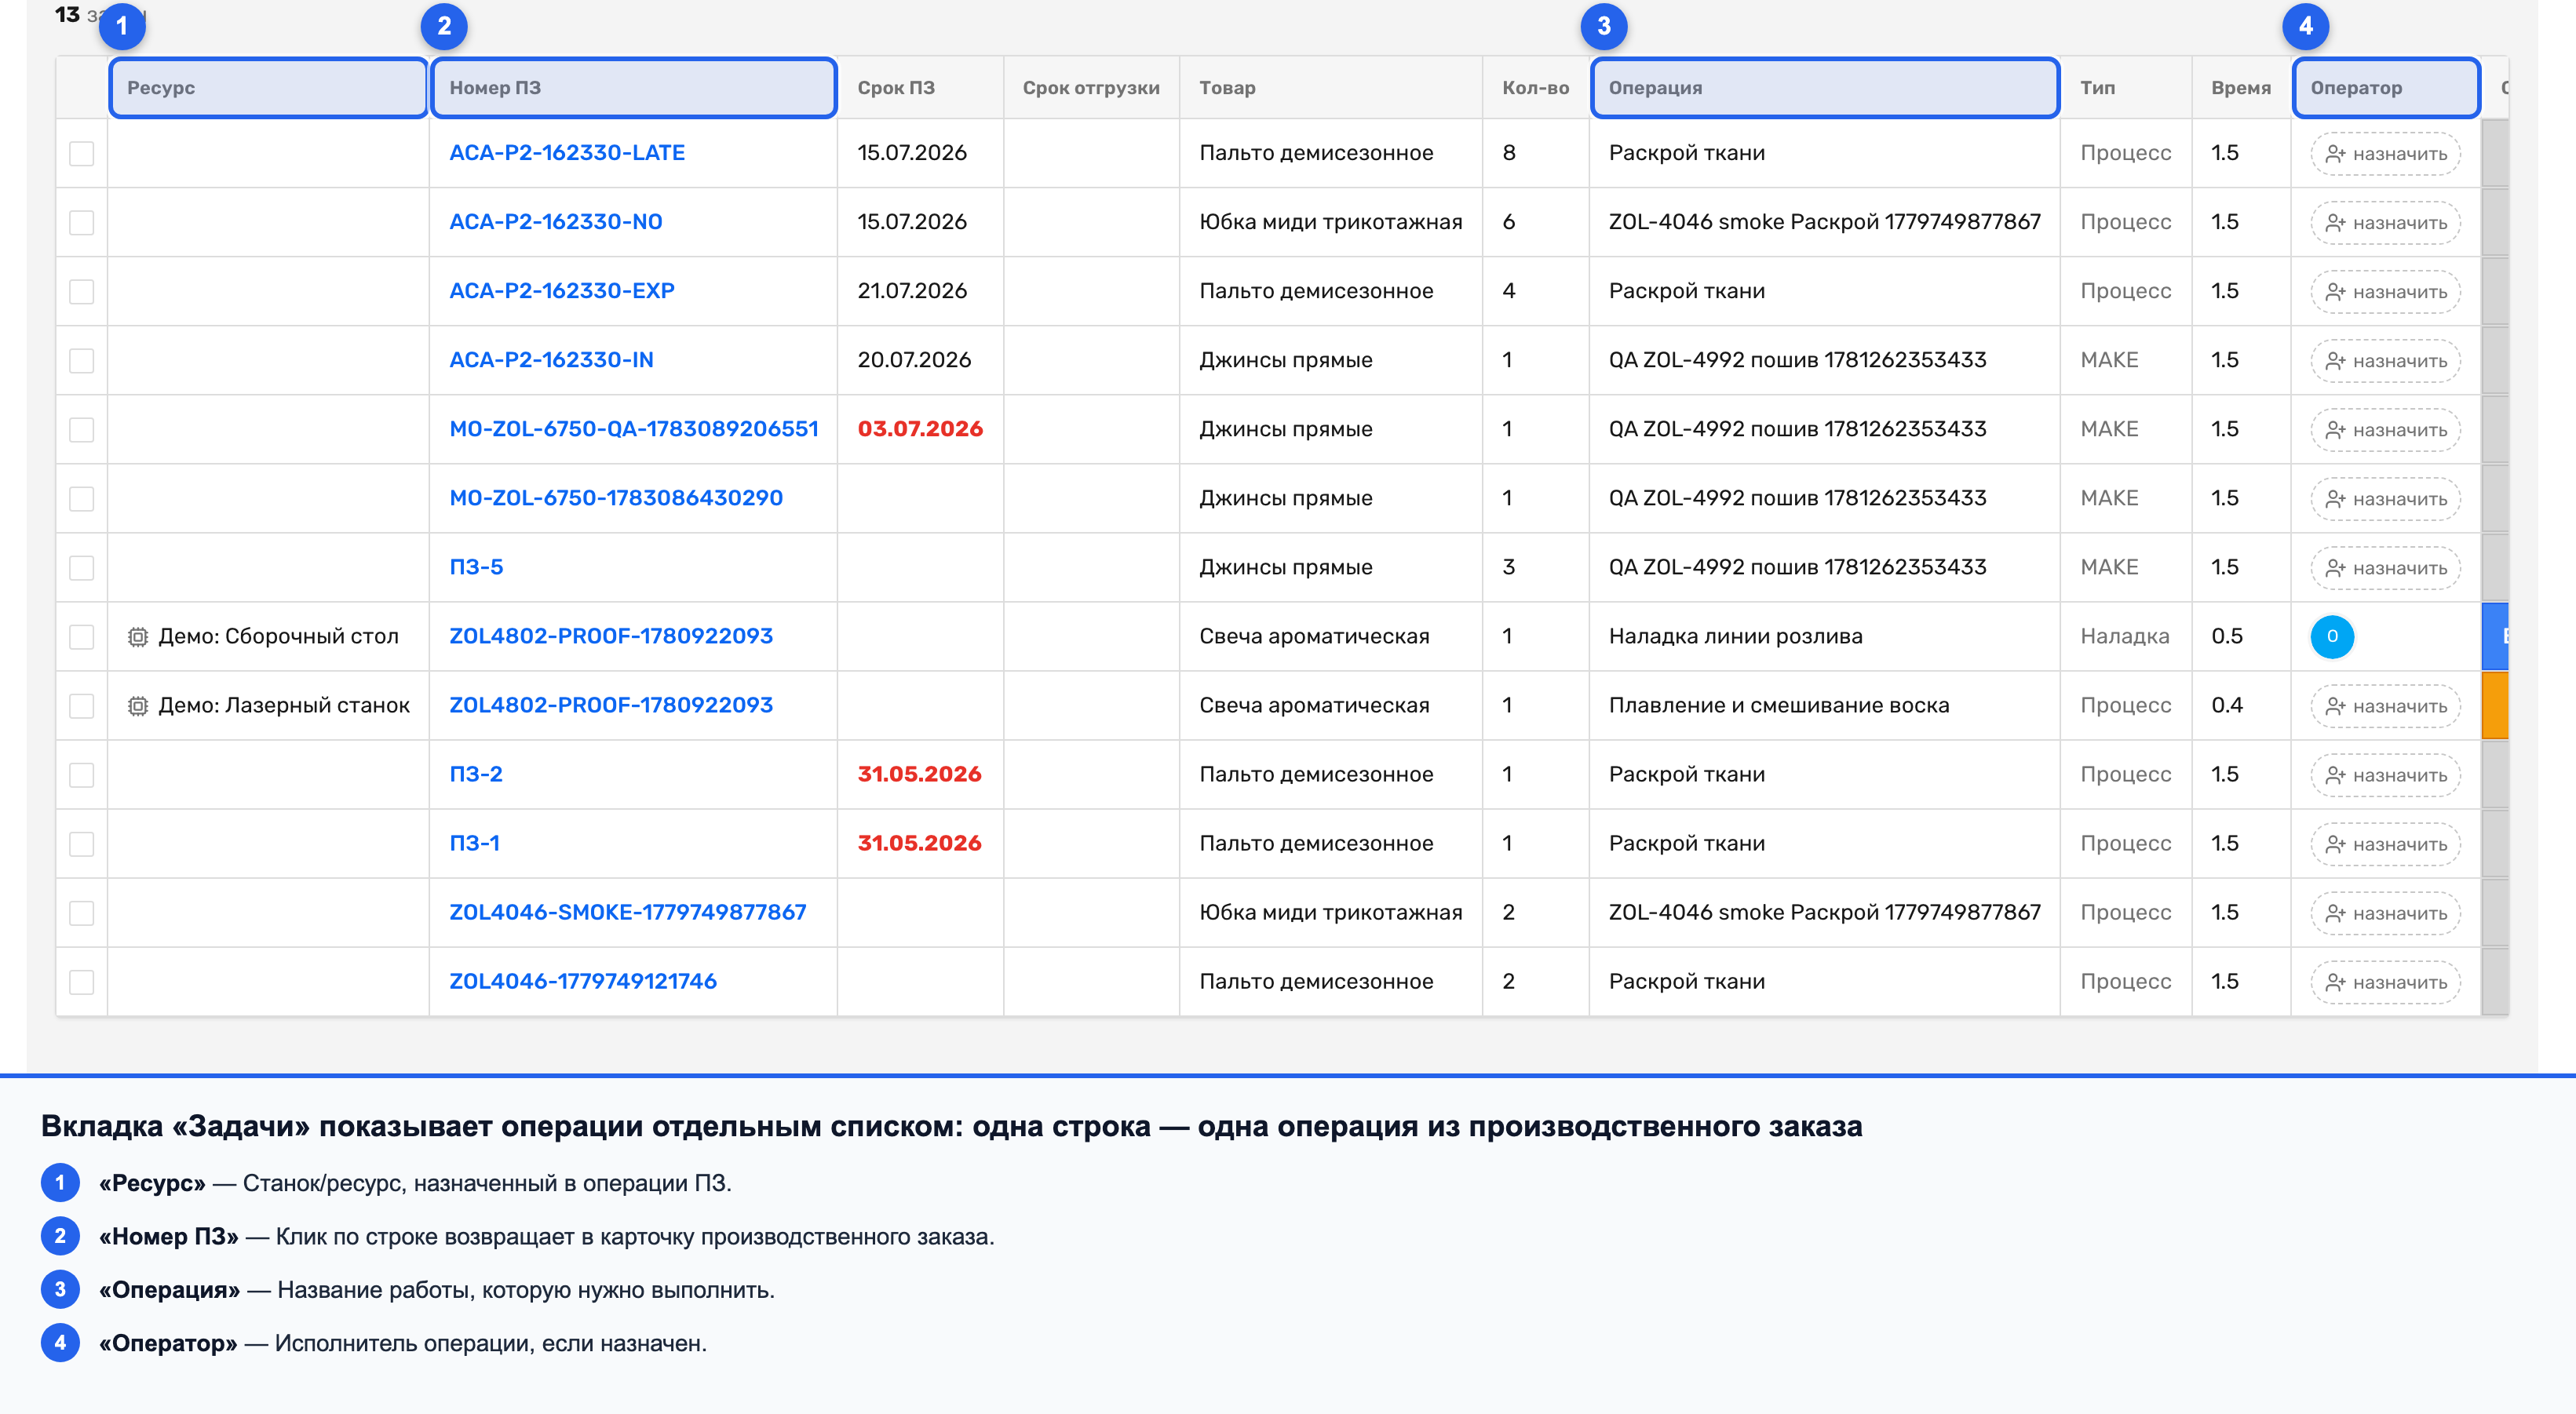Click the Товар column header

pyautogui.click(x=1331, y=88)
